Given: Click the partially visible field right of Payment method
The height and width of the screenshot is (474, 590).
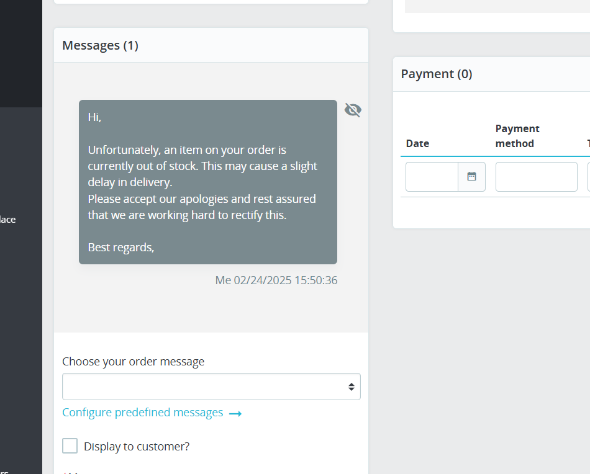Looking at the screenshot, I should (x=588, y=177).
